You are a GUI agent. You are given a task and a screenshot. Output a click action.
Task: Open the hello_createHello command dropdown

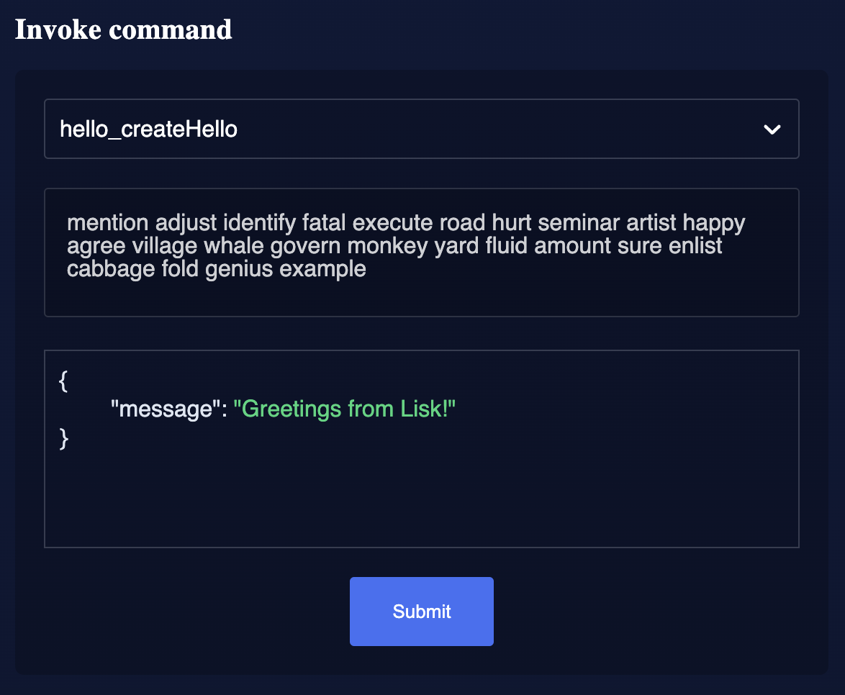(x=421, y=130)
